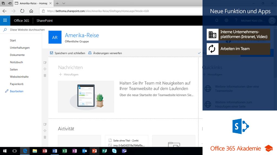Reload the page with the refresh icon
The image size is (277, 155).
coord(22,11)
